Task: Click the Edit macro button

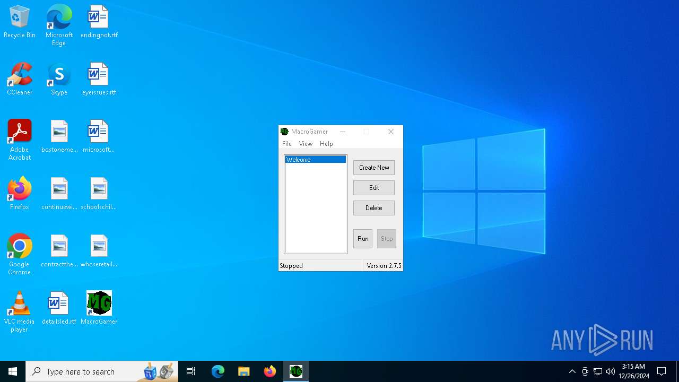Action: coord(374,188)
